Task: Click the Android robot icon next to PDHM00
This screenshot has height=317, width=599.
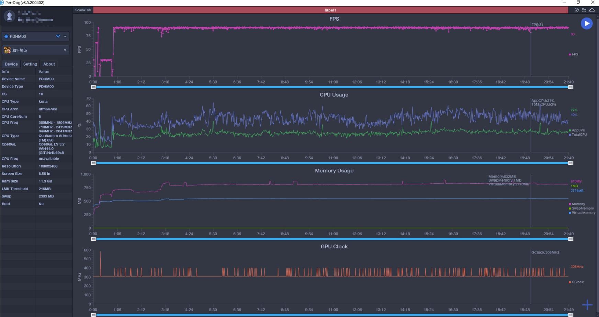Action: pos(6,36)
